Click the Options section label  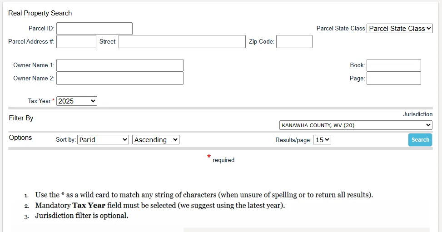click(20, 138)
